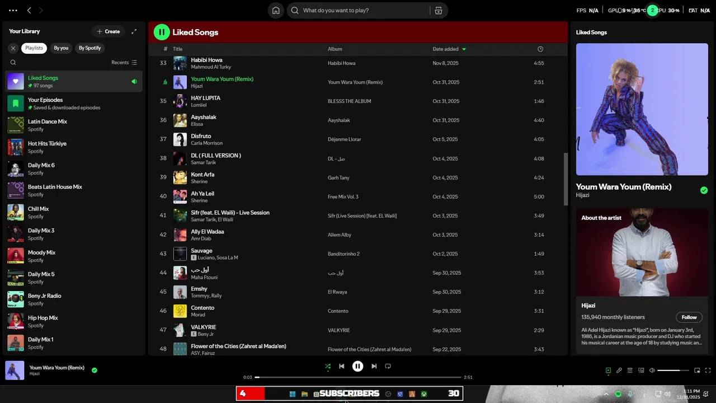Seek in the song progress bar
Screen dimensions: 716x403
click(x=358, y=377)
